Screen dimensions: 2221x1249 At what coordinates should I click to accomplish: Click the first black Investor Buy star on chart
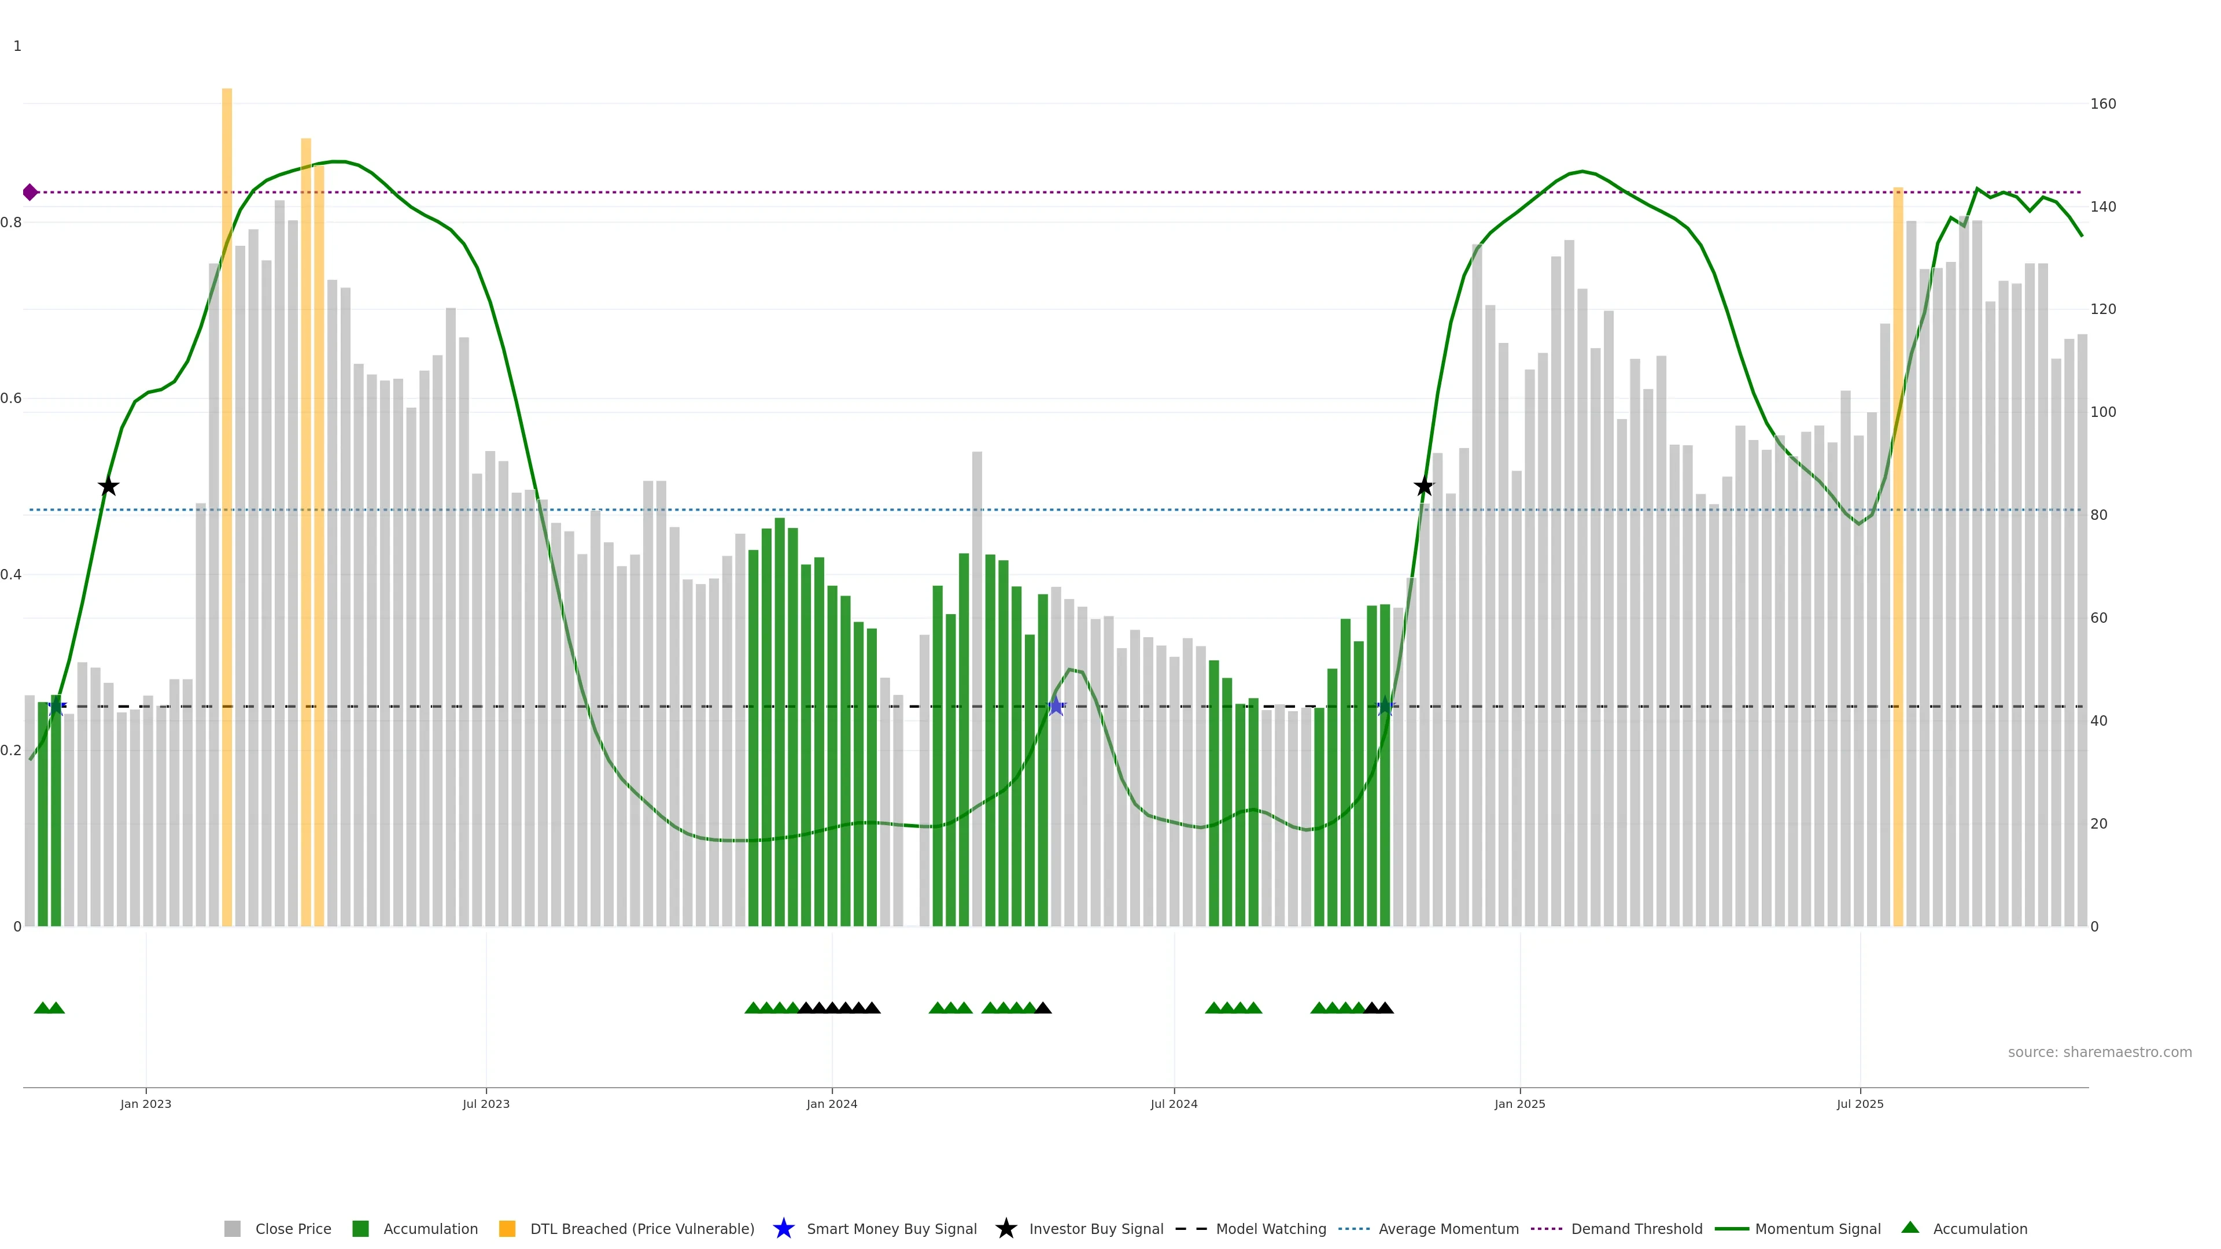tap(108, 487)
